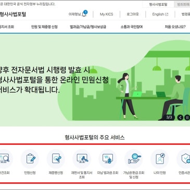Open the 벌과금/가납금/형사보상금 menu
Screen dimensions: 190x190
pyautogui.click(x=88, y=27)
